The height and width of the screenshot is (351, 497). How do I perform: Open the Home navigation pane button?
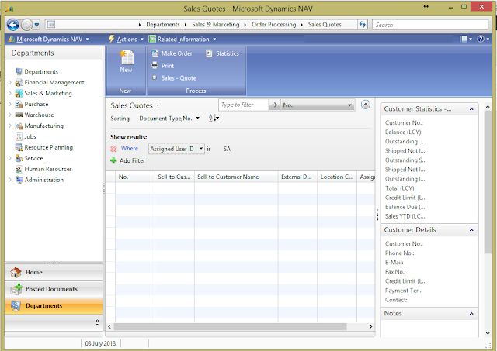pyautogui.click(x=54, y=272)
